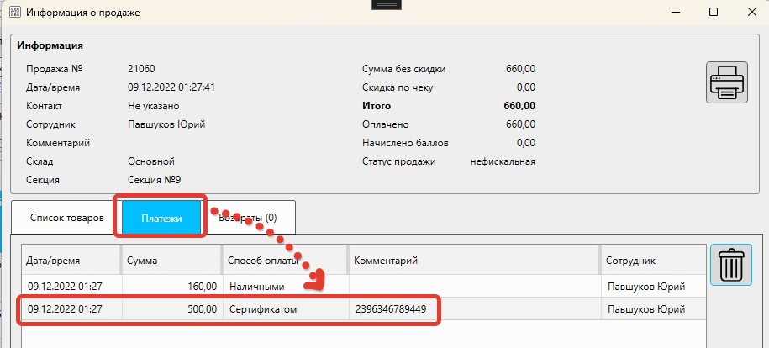Click the trash can delete payment icon
Screen dimensions: 769x348
731,266
